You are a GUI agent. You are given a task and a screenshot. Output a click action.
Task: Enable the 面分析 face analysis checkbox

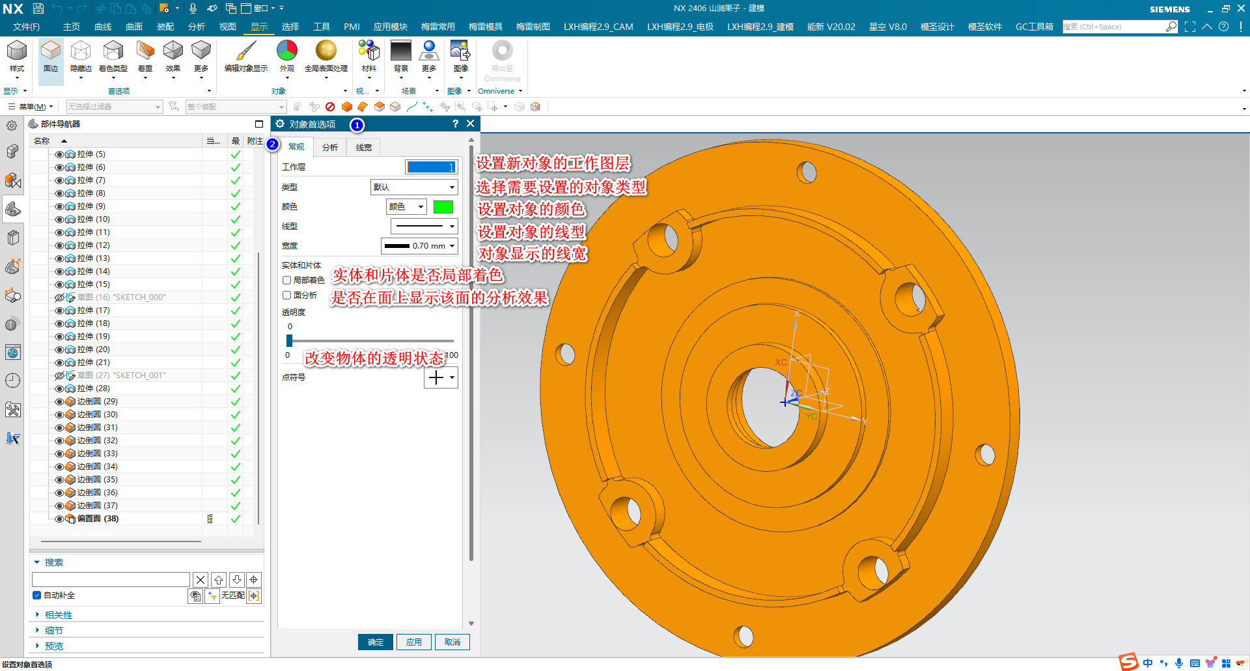pos(286,295)
